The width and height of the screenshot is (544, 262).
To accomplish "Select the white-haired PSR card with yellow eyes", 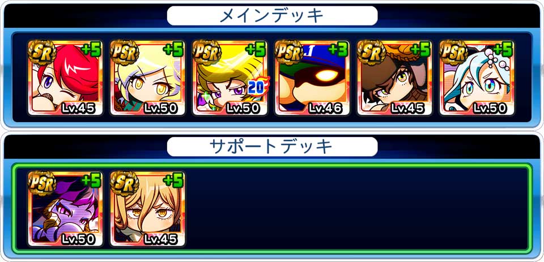I will (147, 78).
